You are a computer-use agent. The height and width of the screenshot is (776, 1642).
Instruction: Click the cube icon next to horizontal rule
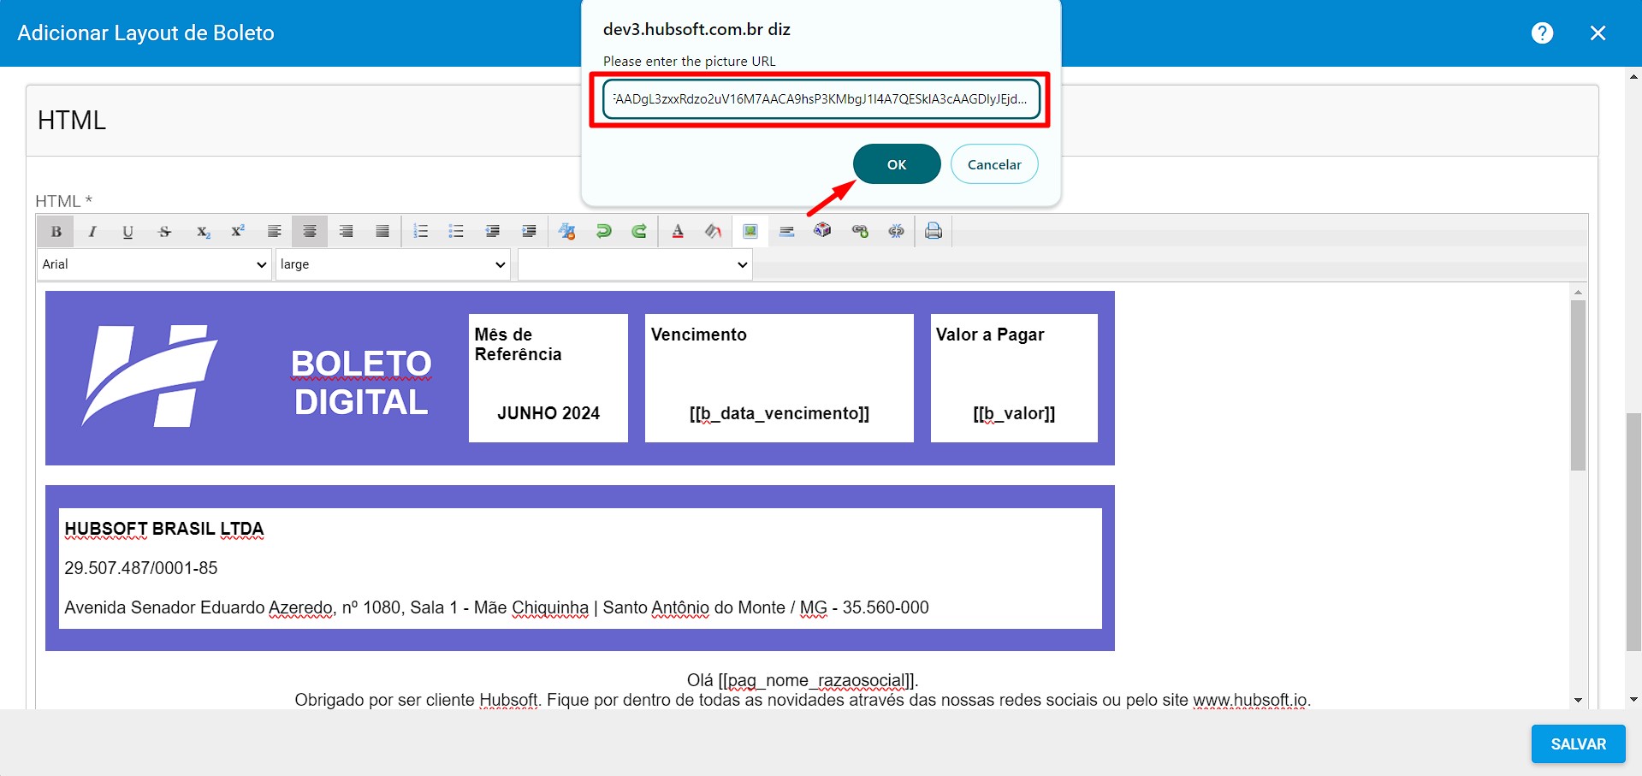(x=822, y=230)
